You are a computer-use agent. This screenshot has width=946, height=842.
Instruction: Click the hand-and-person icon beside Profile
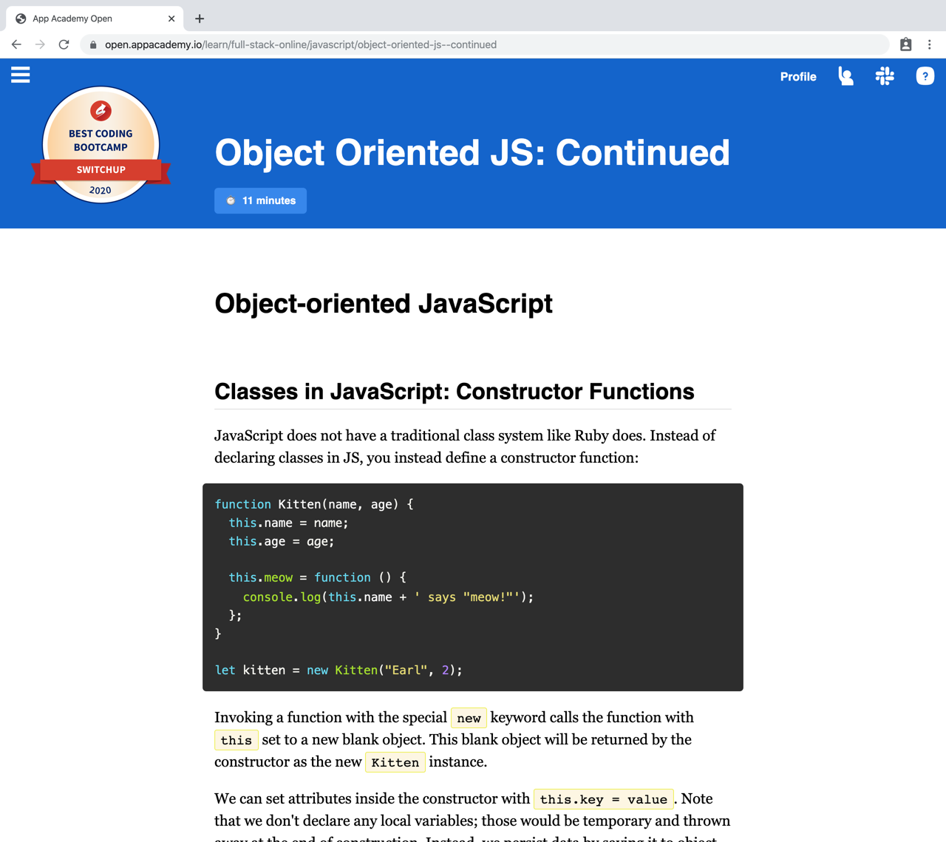click(846, 76)
